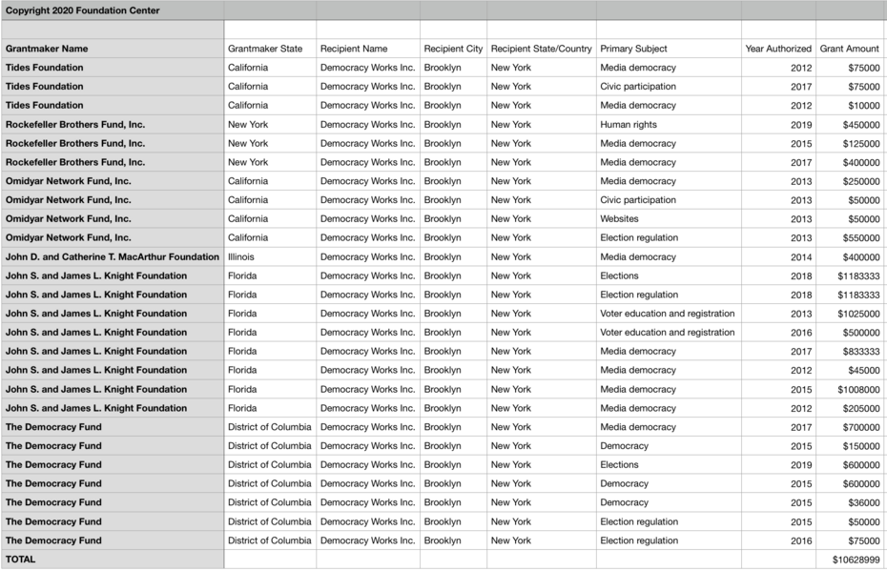Click the John D. and Catherine T. MacArthur Foundation cell
Viewport: 887px width, 571px height.
[112, 256]
